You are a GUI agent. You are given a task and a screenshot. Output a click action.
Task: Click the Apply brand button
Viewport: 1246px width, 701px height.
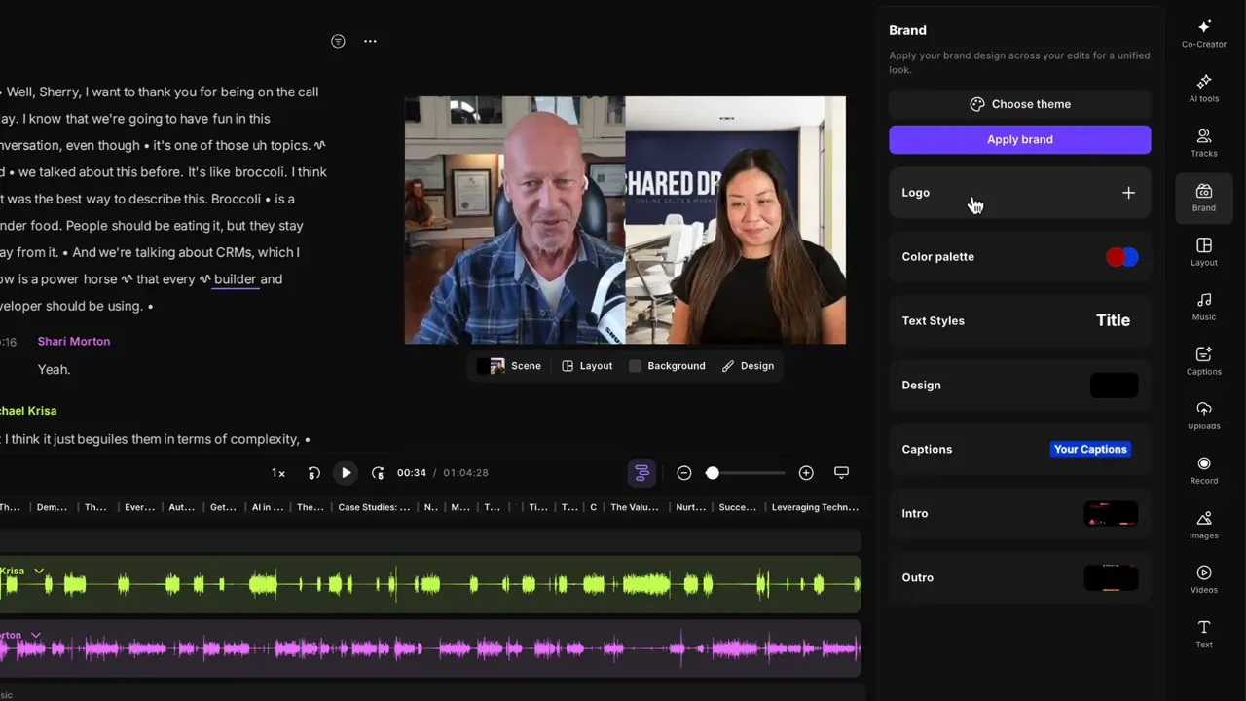coord(1019,139)
